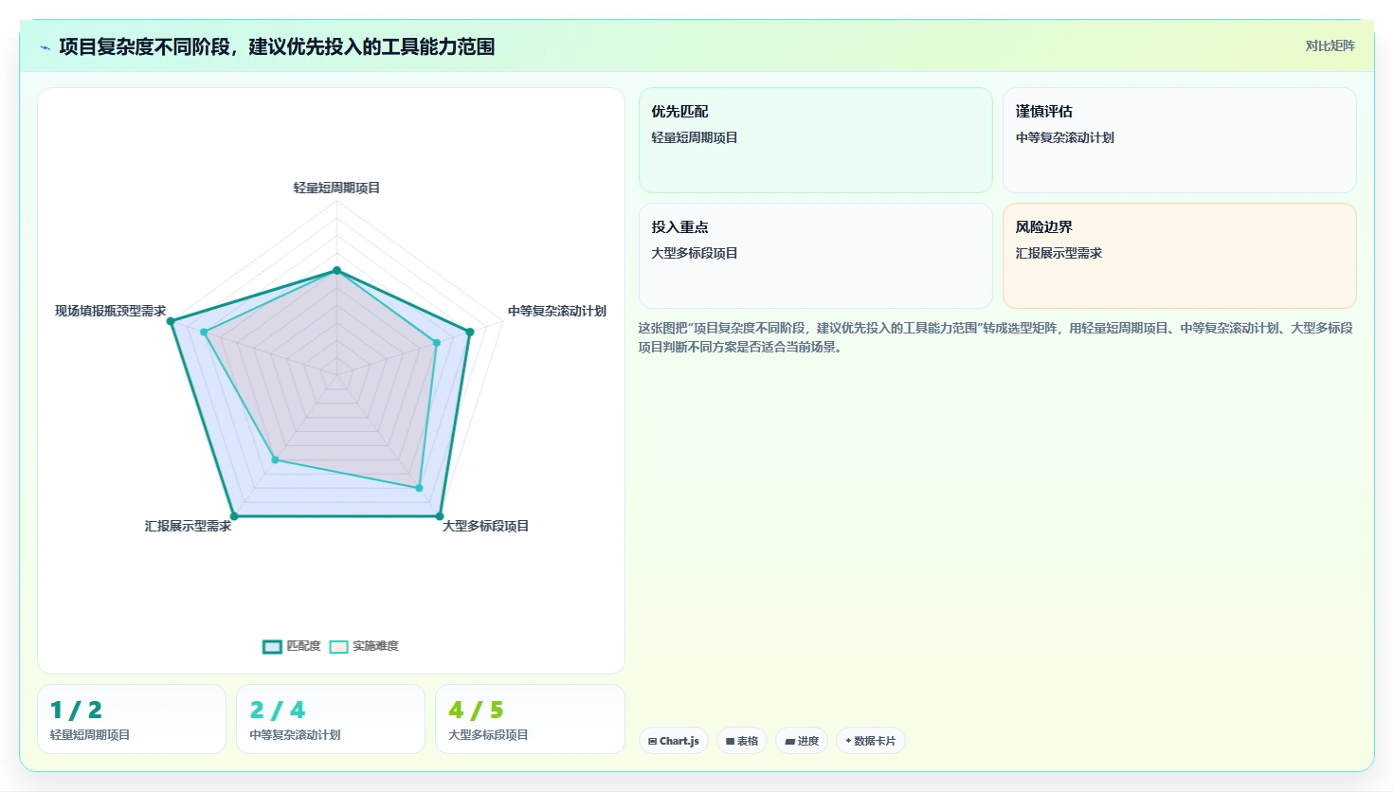Select the 谨慎评估 card
This screenshot has width=1394, height=792.
coord(1179,140)
